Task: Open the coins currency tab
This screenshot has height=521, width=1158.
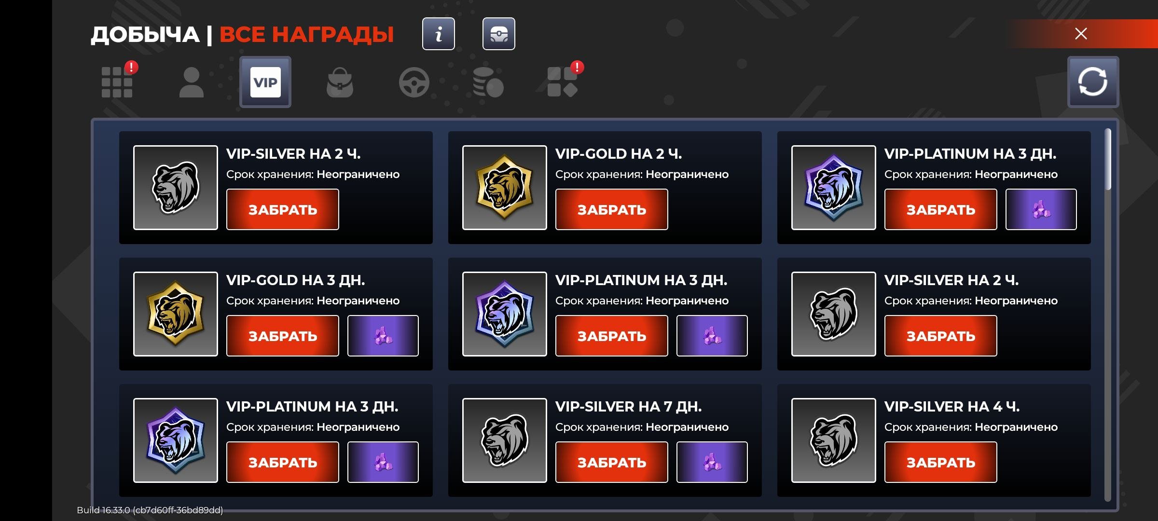Action: 488,82
